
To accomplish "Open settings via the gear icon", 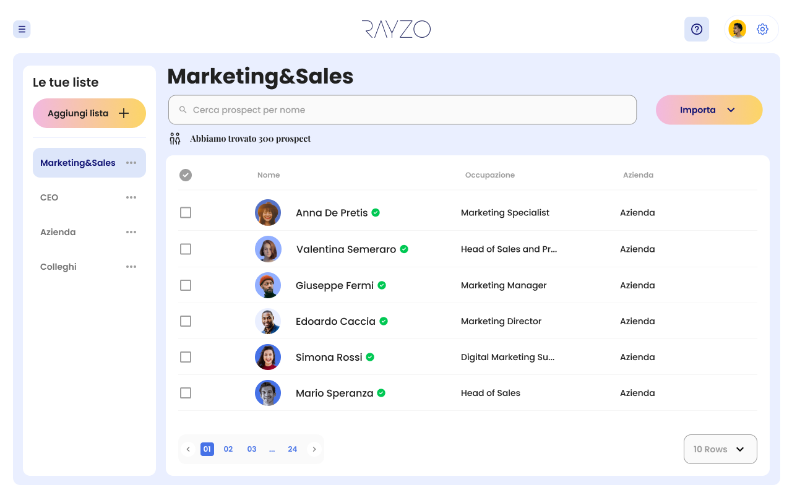I will point(762,29).
